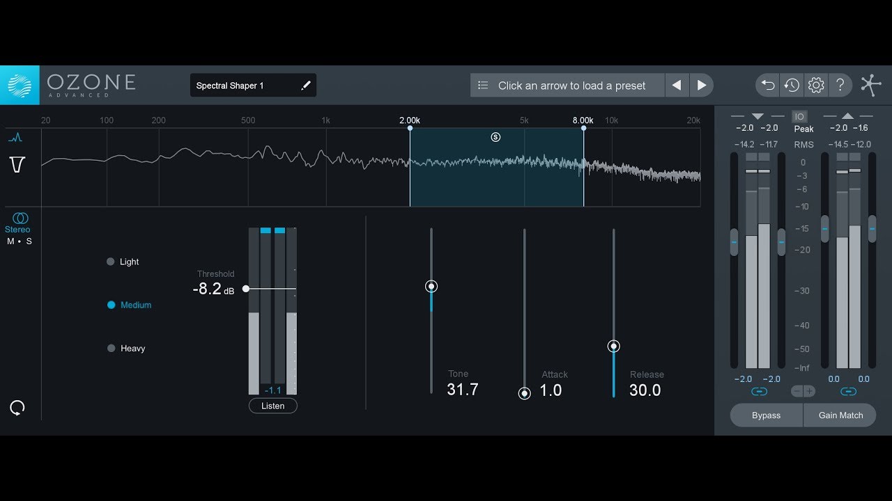Switch channel mode to M

click(11, 241)
